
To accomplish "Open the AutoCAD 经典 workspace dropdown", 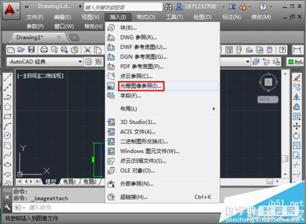I will pos(81,62).
